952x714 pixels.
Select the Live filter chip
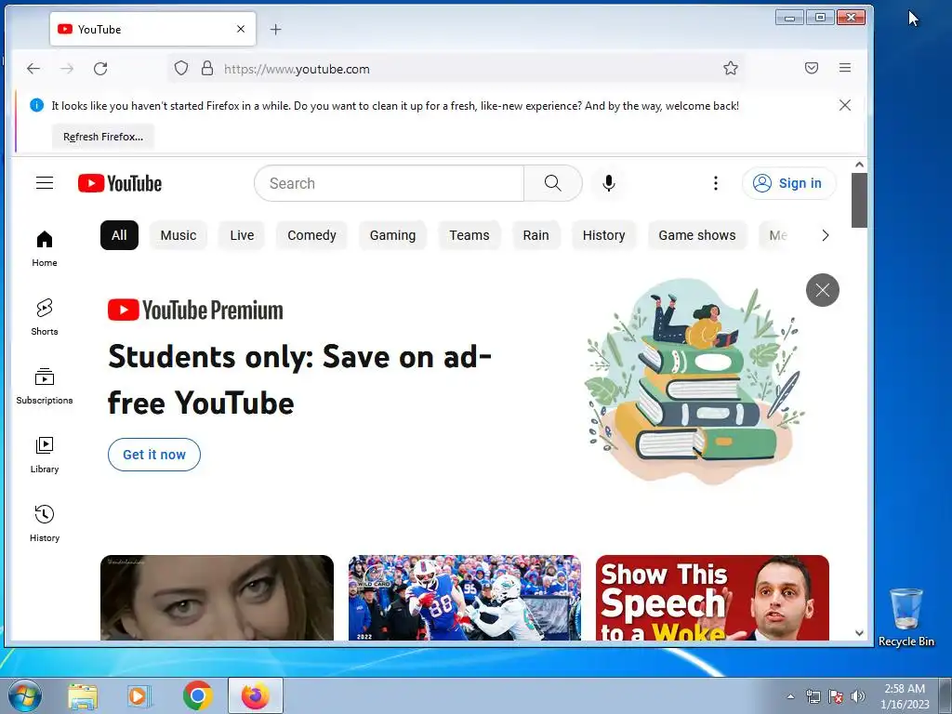242,235
